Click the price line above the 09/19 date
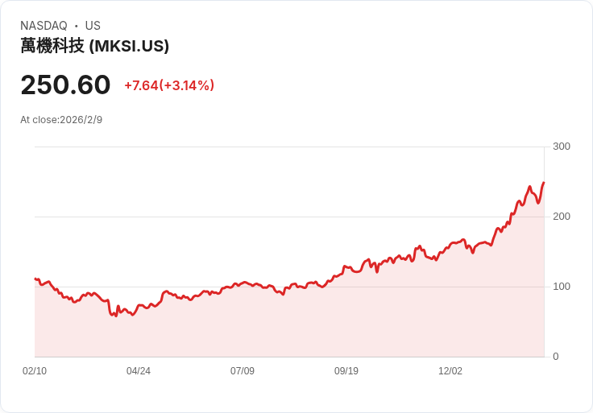 pos(346,266)
